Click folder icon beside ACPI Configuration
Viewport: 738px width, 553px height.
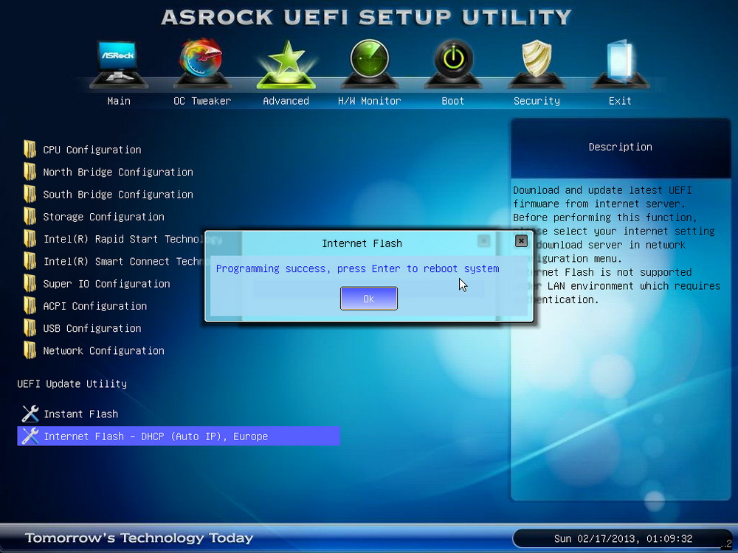30,306
